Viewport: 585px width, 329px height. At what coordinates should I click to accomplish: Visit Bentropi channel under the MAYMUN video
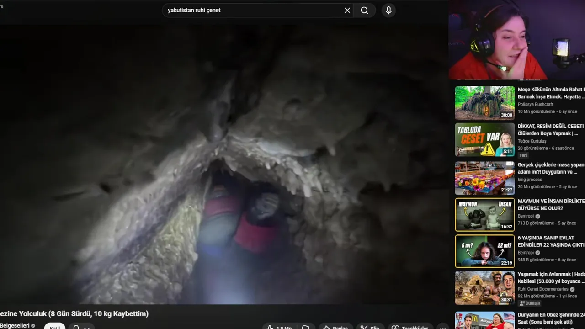(x=526, y=216)
